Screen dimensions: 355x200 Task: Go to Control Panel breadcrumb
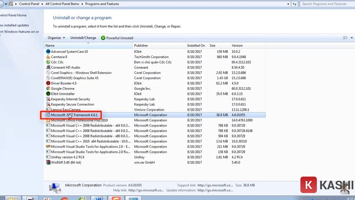point(29,4)
